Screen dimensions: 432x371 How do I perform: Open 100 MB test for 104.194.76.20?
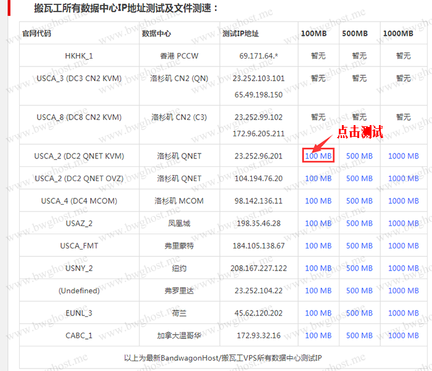(x=318, y=178)
